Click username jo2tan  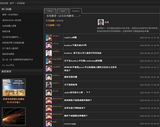56,44
